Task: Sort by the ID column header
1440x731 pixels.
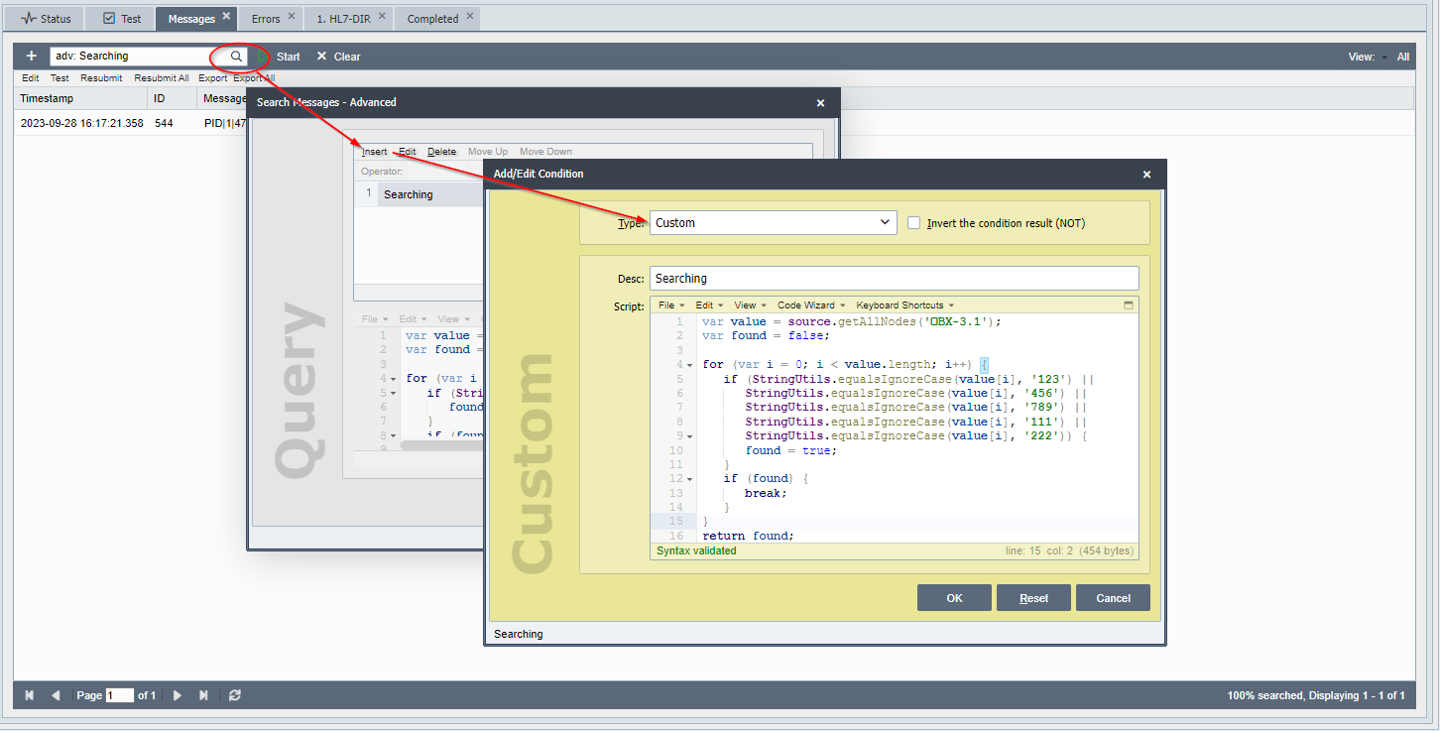Action: (x=172, y=98)
